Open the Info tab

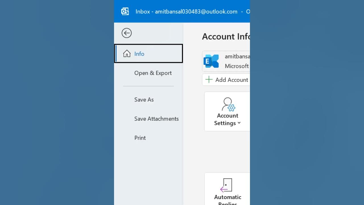[148, 54]
